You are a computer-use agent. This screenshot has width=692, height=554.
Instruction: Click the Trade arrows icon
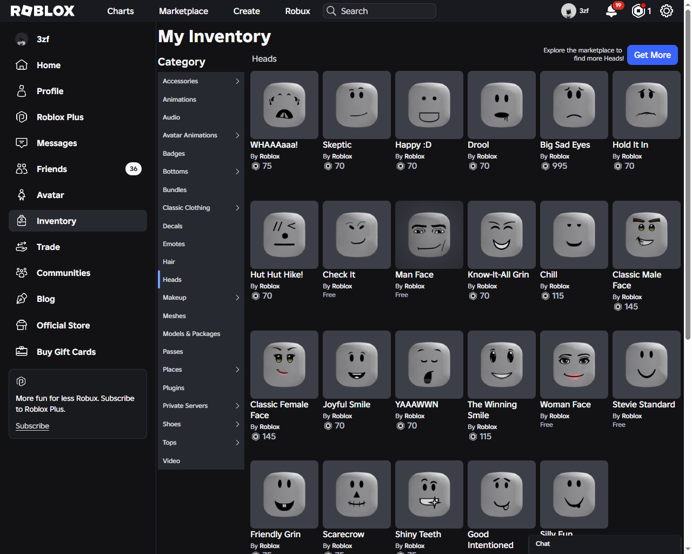22,247
